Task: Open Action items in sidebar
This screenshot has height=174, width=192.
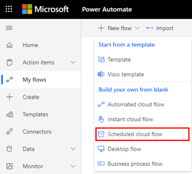Action: (38, 62)
